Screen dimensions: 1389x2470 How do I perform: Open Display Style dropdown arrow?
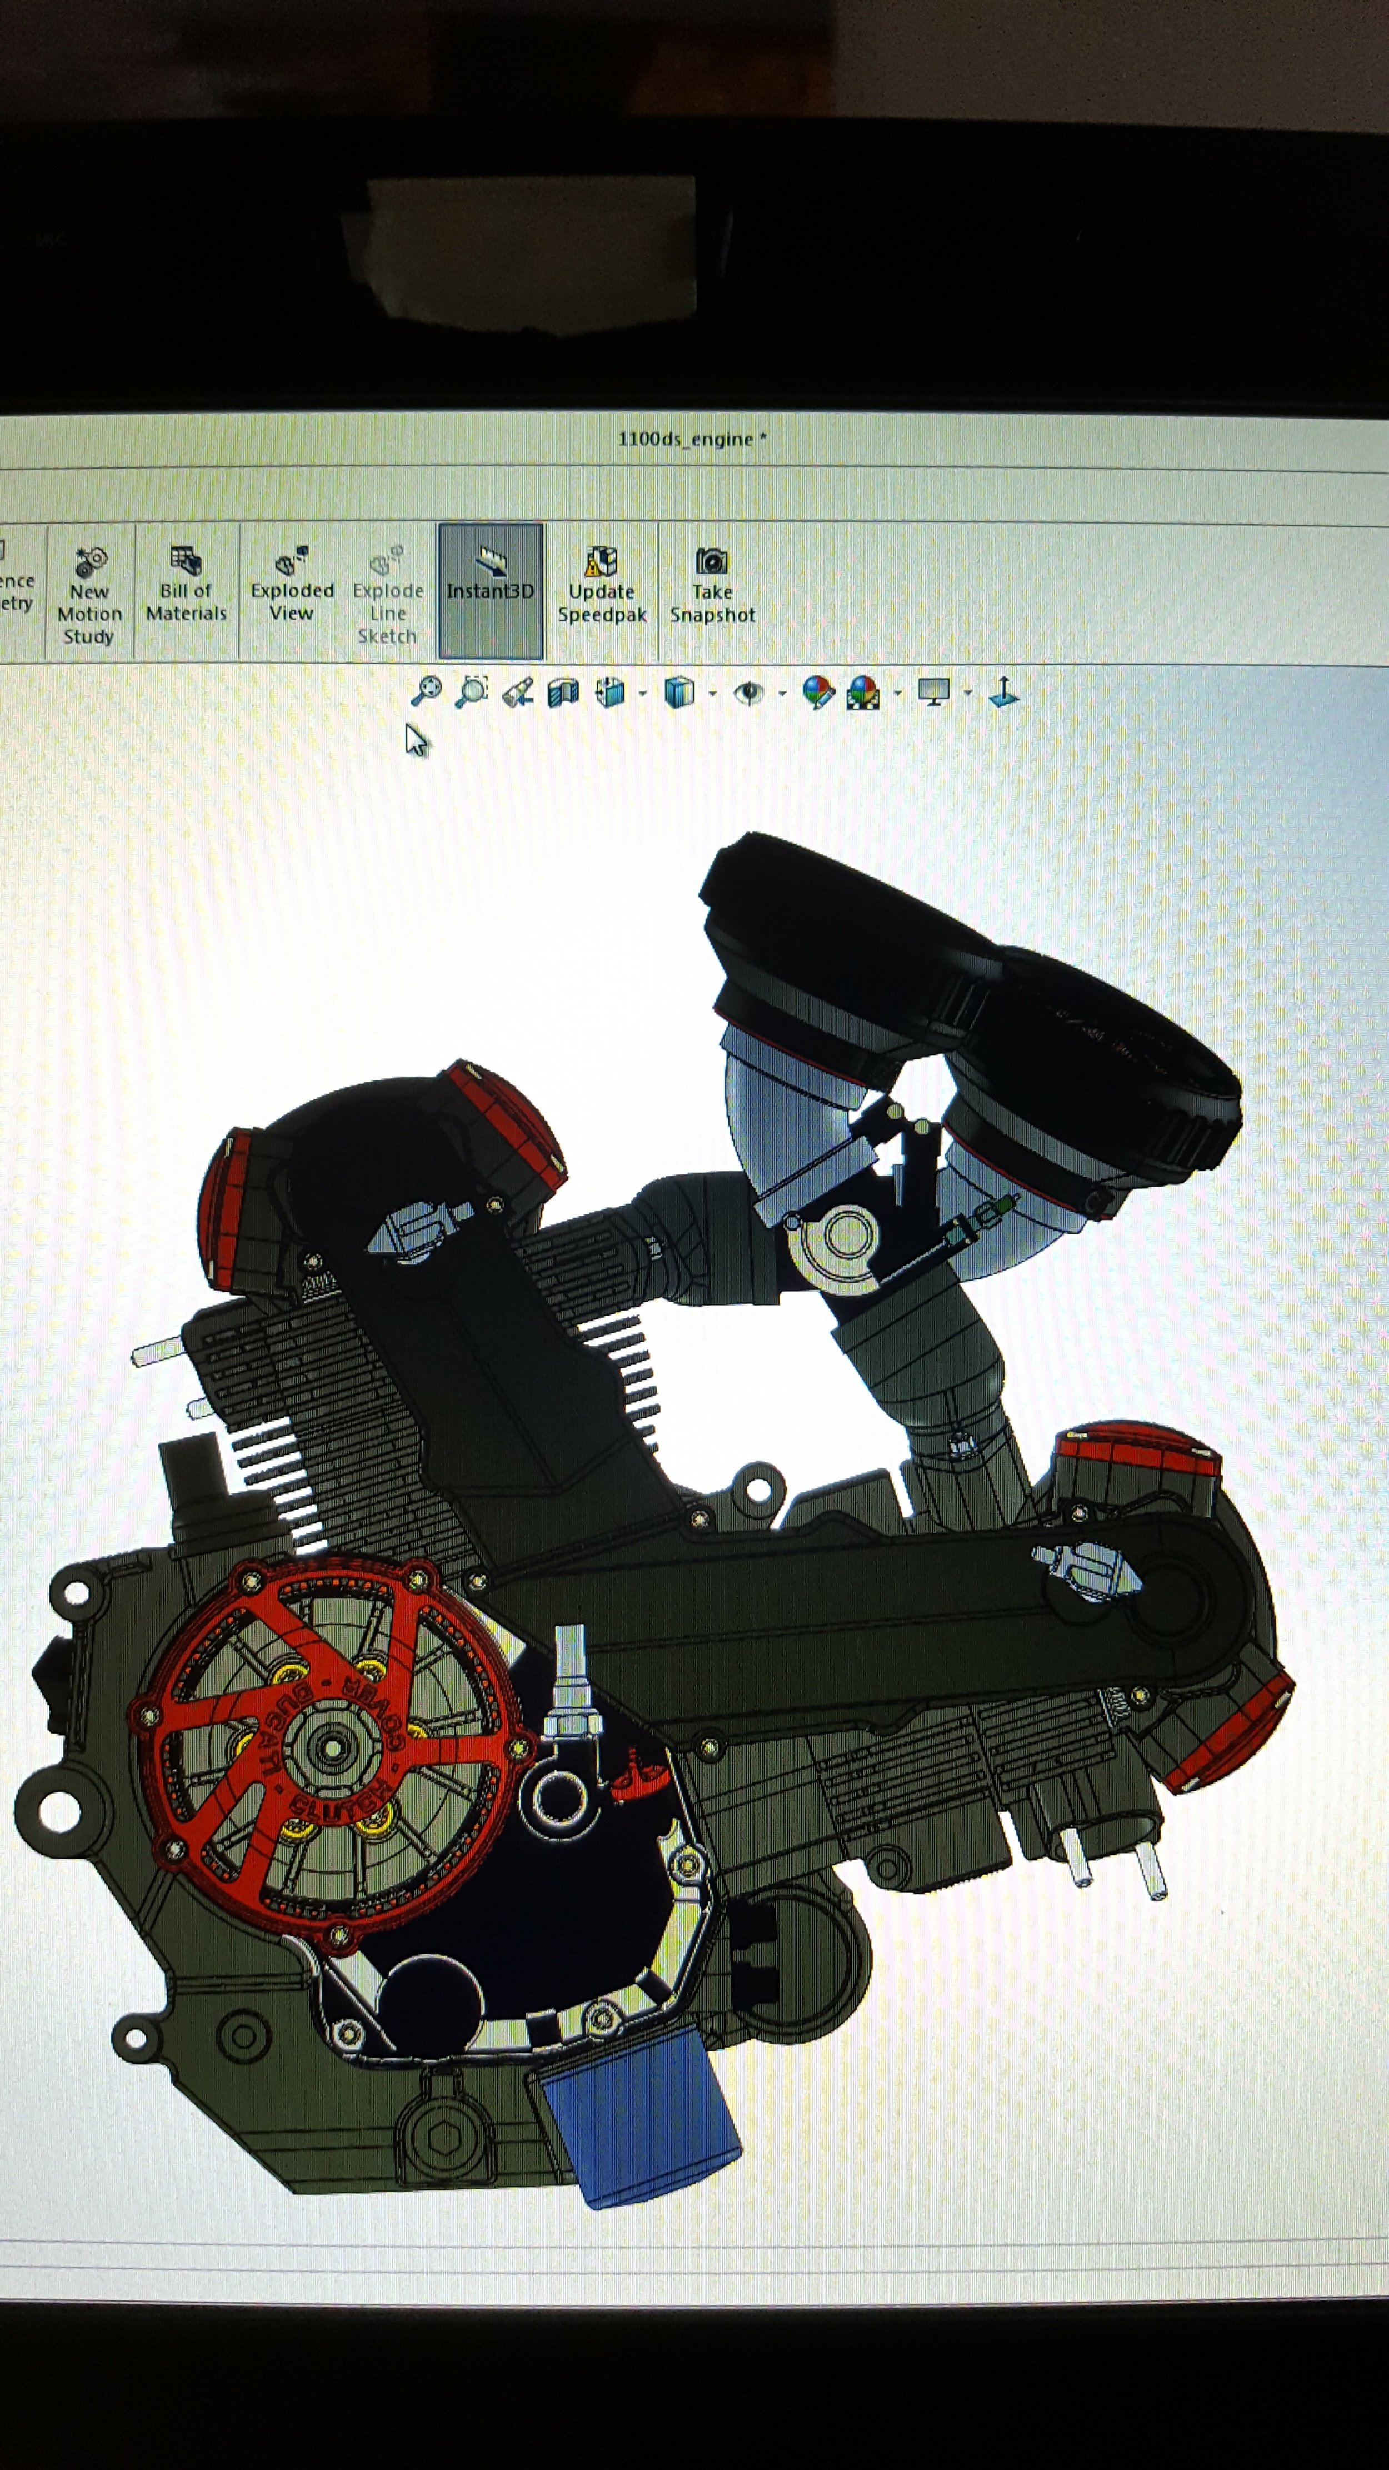712,693
